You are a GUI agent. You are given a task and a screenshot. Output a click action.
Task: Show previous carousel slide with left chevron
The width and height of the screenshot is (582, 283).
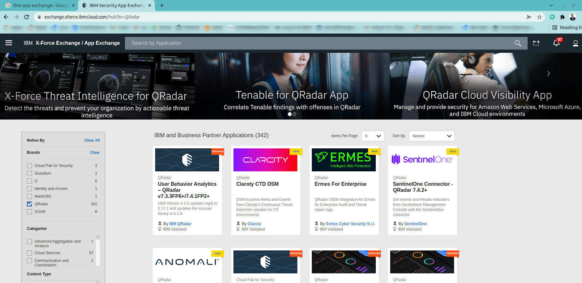point(31,73)
